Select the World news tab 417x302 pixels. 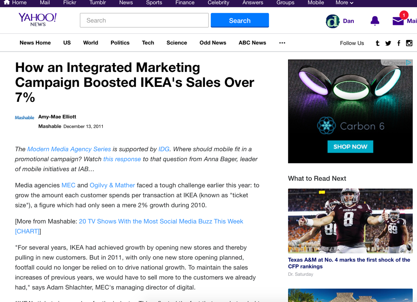pyautogui.click(x=91, y=43)
